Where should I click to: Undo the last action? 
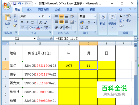click(x=19, y=4)
